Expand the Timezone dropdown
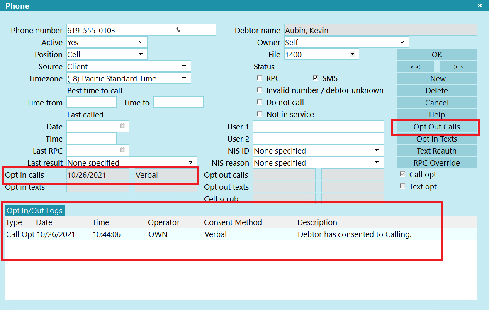Viewport: 489px width, 310px height. coord(184,78)
